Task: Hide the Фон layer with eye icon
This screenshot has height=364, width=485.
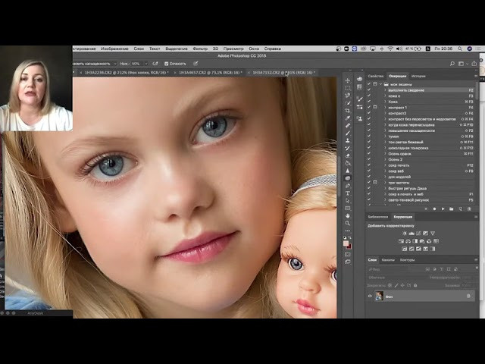Action: click(370, 297)
